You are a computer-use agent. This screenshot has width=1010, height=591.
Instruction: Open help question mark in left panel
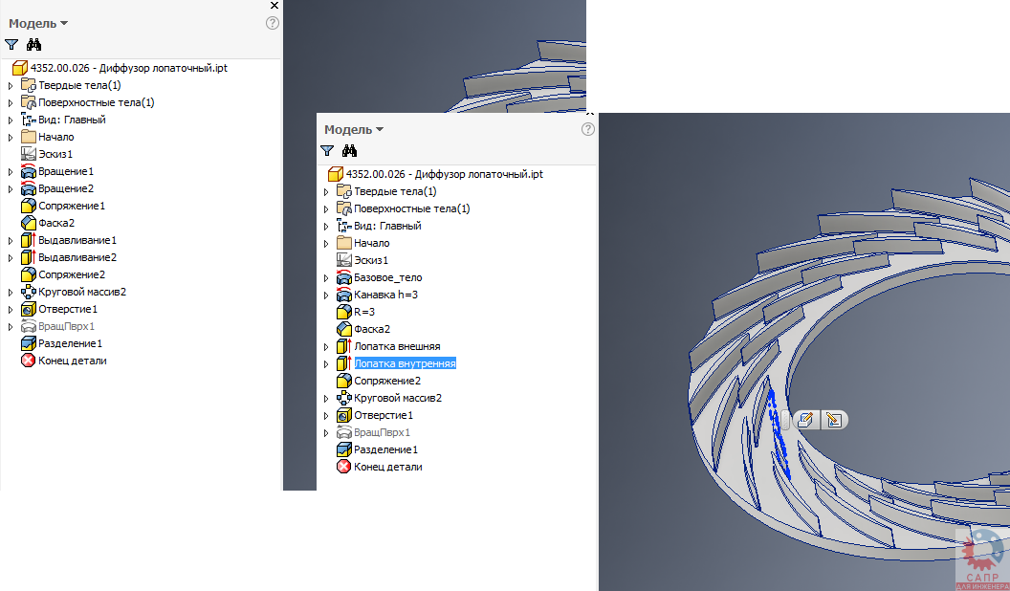(x=273, y=23)
